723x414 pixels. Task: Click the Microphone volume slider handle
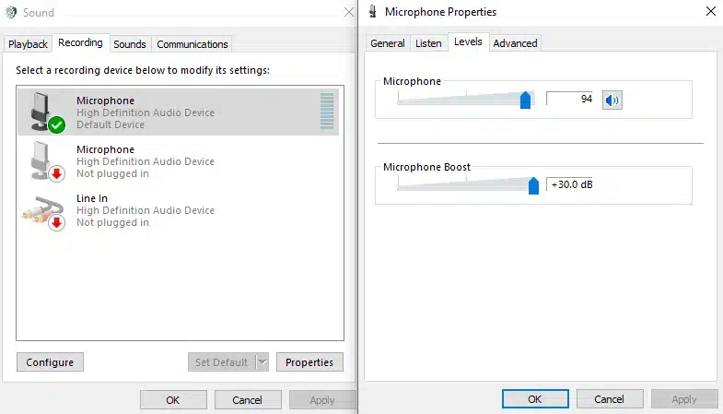click(525, 100)
